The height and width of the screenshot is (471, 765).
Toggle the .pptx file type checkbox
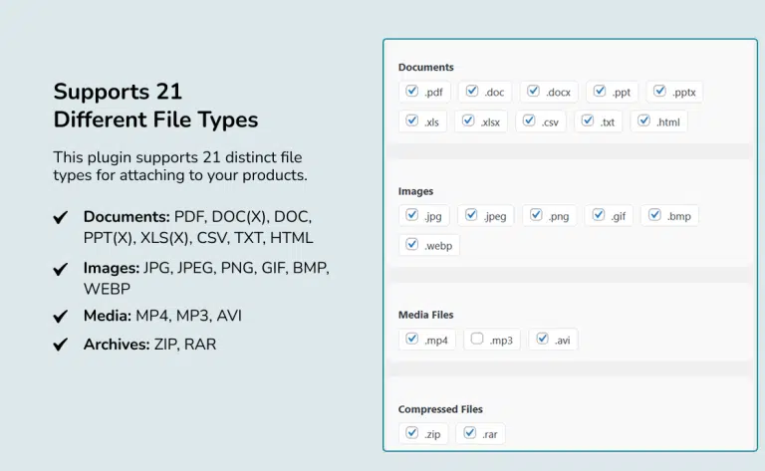pyautogui.click(x=659, y=92)
